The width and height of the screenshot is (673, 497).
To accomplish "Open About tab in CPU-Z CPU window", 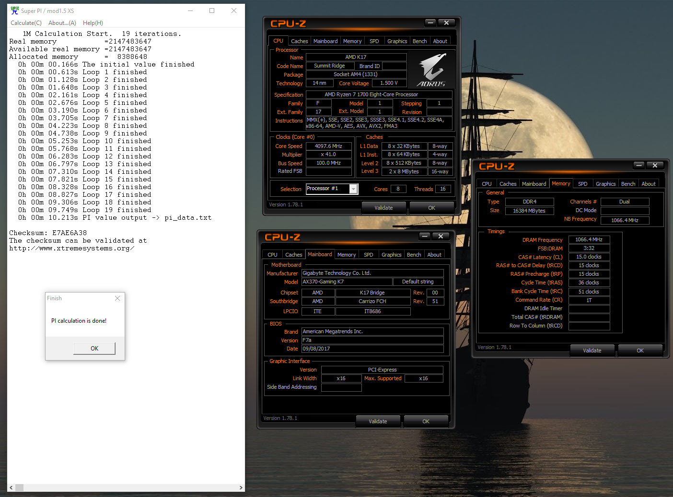I will (440, 41).
